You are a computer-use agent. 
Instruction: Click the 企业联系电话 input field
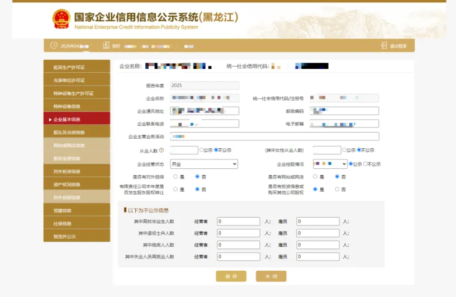(205, 124)
